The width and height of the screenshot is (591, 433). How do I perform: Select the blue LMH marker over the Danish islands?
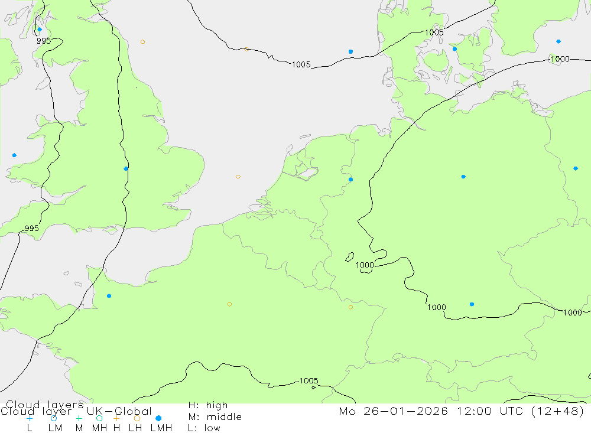tap(454, 49)
